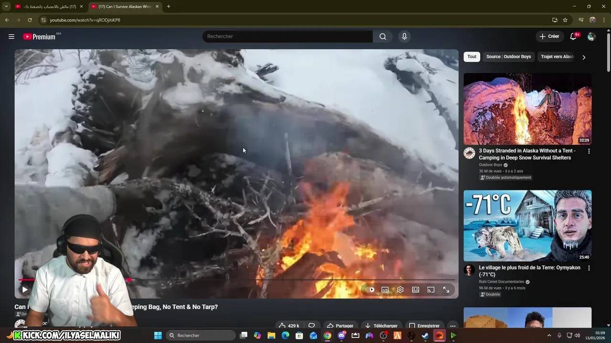Bookmark this page with star
The height and width of the screenshot is (343, 611).
[565, 20]
